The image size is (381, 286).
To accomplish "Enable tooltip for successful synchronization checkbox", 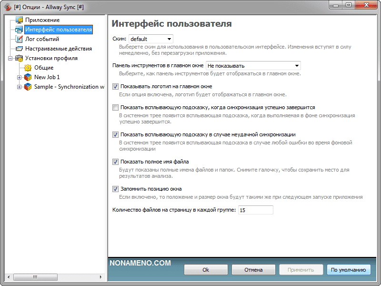I will click(x=115, y=108).
